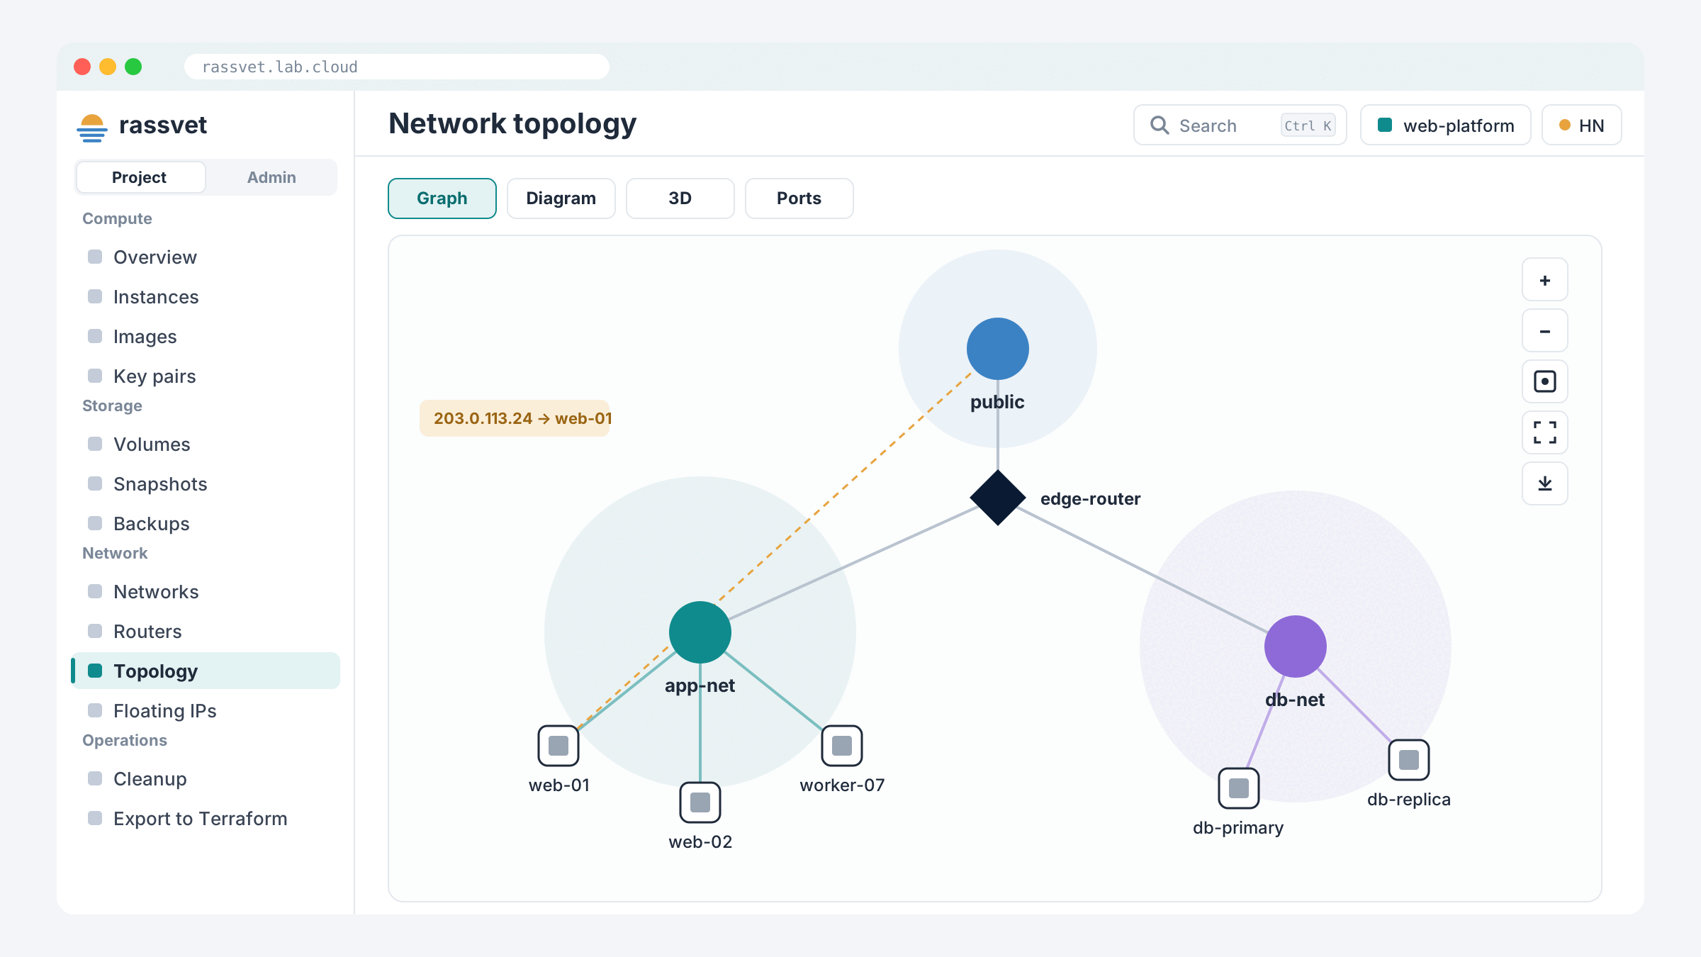Click Export to Terraform
Screen dimensions: 1701x957
tap(206, 818)
